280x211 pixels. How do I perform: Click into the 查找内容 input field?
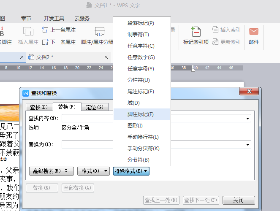156,119
